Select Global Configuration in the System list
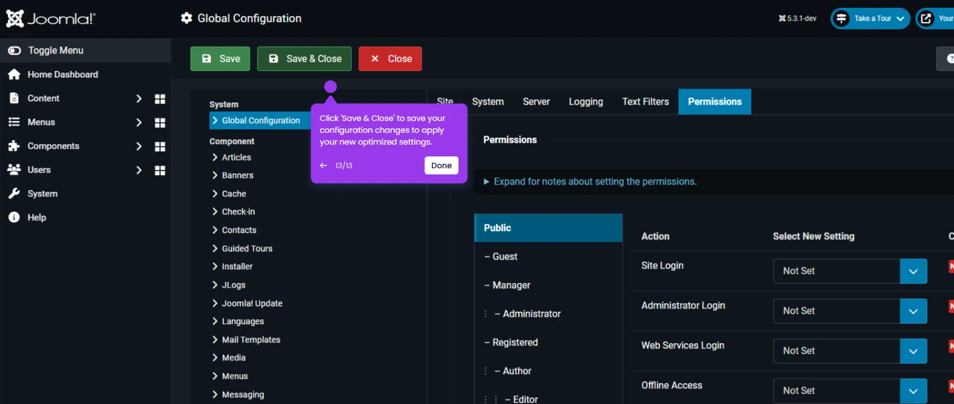Viewport: 954px width, 404px height. point(260,120)
